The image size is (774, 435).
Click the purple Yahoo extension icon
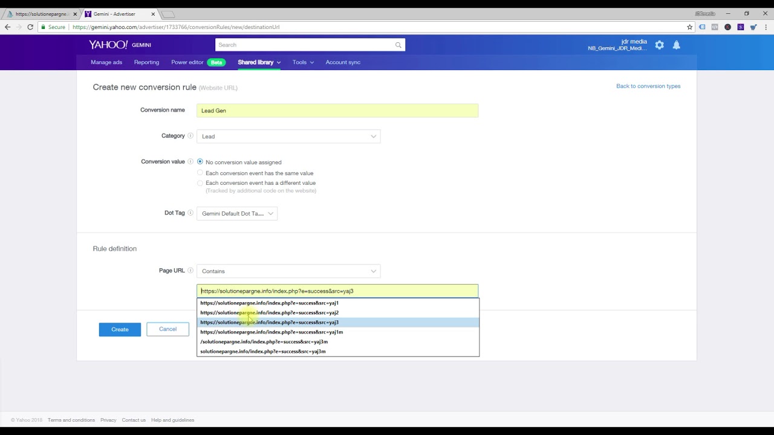tap(740, 27)
